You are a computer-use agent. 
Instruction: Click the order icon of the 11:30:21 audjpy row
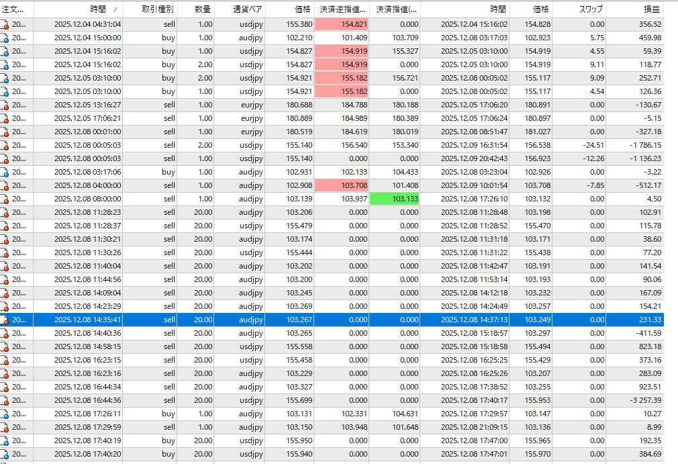[x=5, y=239]
